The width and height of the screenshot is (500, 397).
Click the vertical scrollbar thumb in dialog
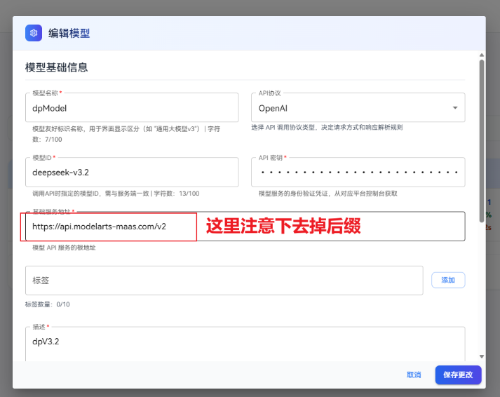click(x=482, y=140)
